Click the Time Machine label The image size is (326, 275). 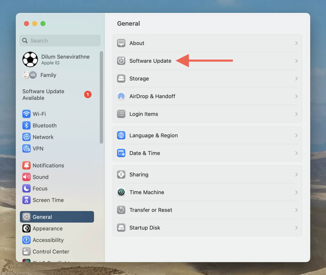pos(147,192)
